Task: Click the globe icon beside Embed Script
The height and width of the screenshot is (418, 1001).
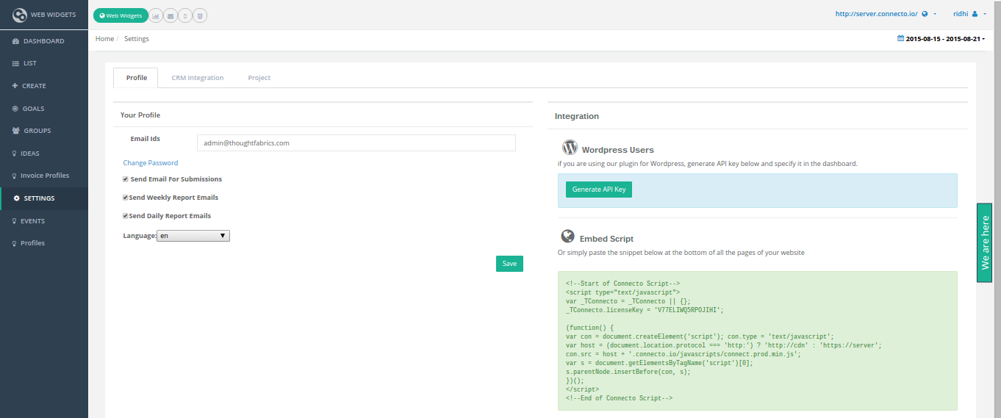Action: 567,237
